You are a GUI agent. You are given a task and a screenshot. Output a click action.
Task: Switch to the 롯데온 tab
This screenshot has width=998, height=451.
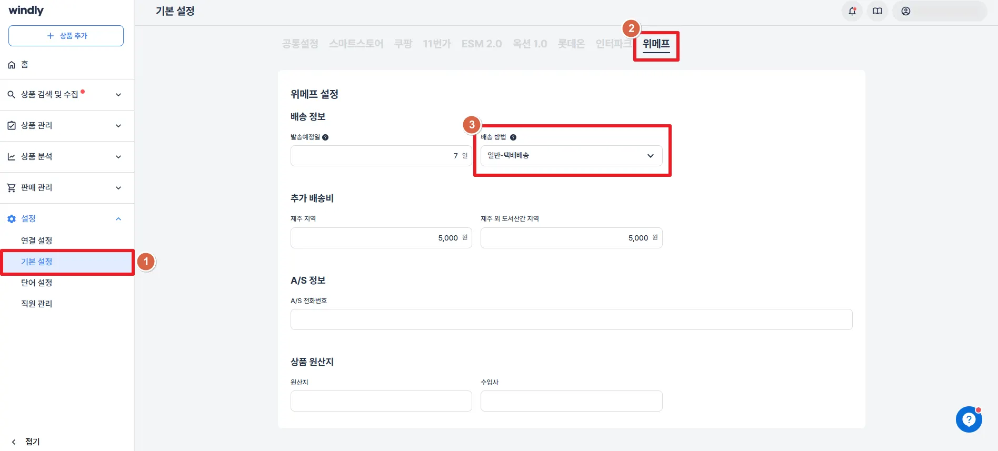click(572, 44)
